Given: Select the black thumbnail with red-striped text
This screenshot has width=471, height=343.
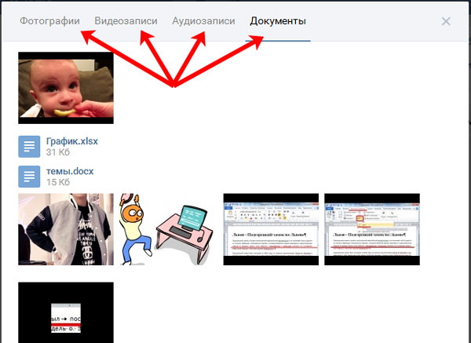Looking at the screenshot, I should (65, 312).
